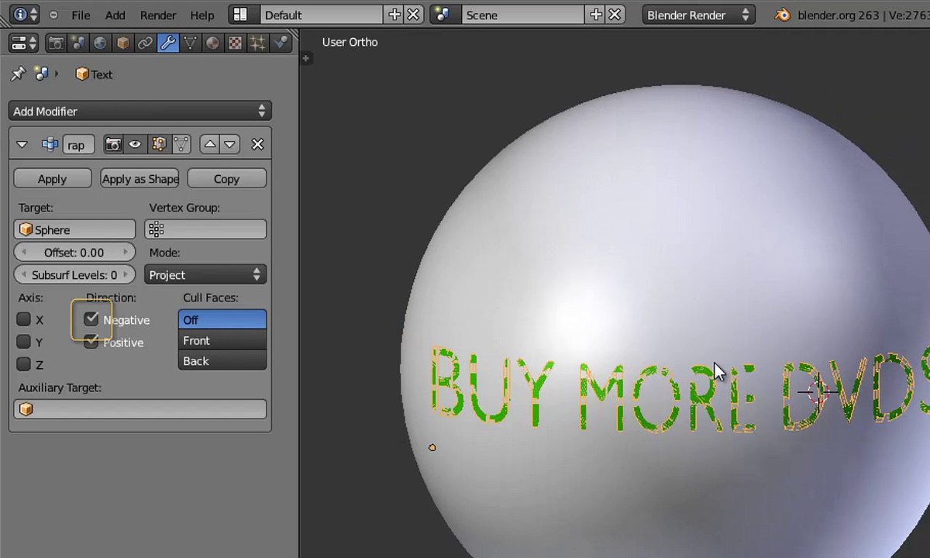Uncheck the Positive direction checkbox

point(91,342)
